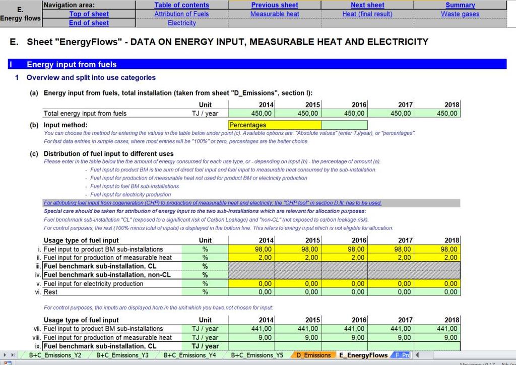516x365 pixels.
Task: Select 2018 Rest value 0,00 cell
Action: [x=437, y=292]
